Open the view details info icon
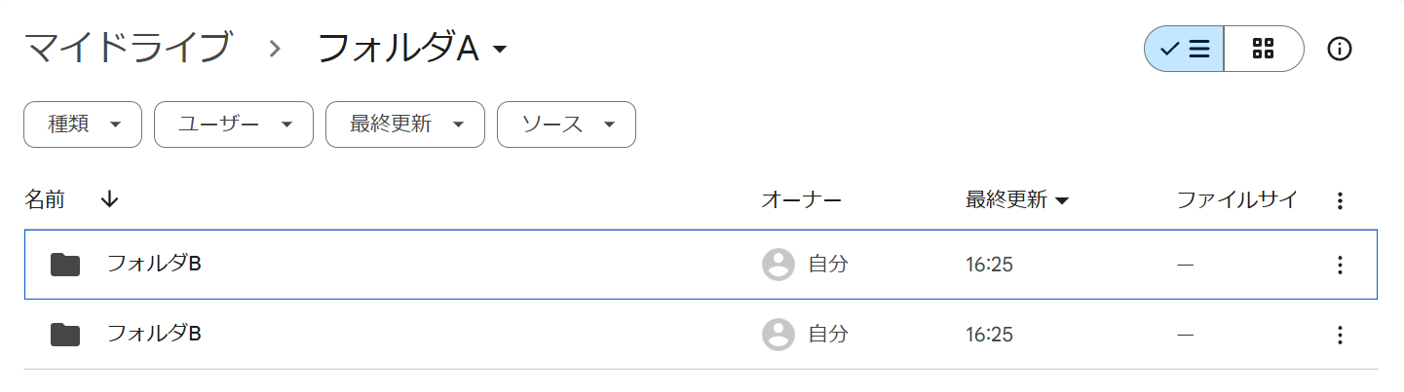Image resolution: width=1404 pixels, height=392 pixels. pyautogui.click(x=1340, y=49)
